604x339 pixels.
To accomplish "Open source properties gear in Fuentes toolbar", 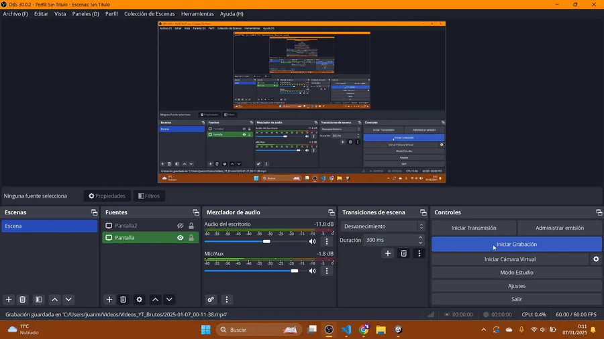I will 140,299.
